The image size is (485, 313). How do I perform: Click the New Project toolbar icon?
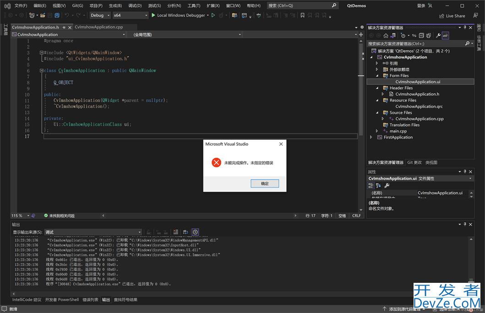(x=32, y=15)
